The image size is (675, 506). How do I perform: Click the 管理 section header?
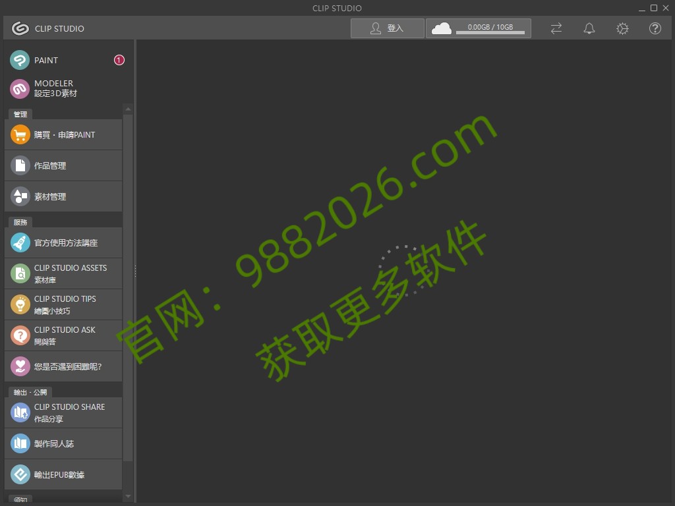pos(20,115)
